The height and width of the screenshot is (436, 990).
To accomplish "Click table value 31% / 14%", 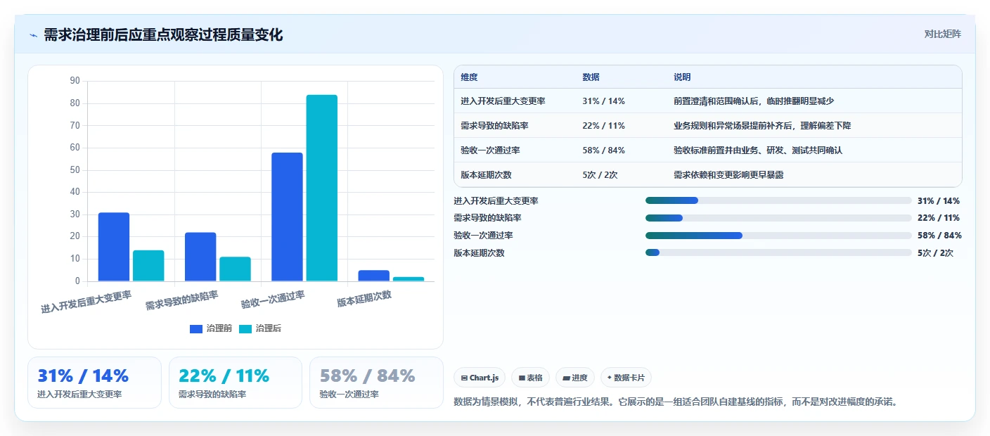I will 603,101.
